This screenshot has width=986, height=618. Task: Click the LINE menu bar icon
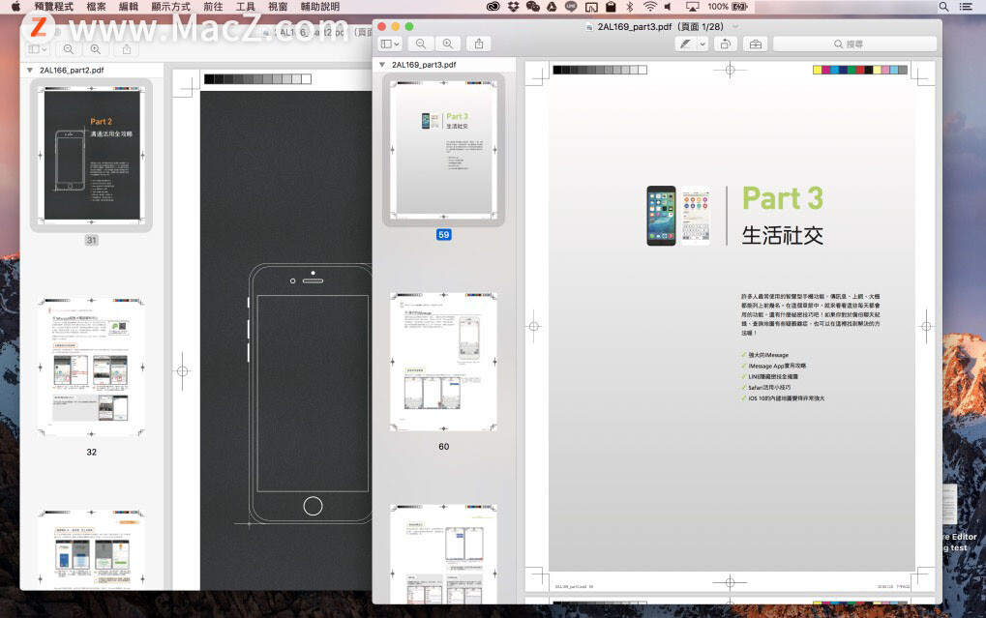[x=571, y=7]
